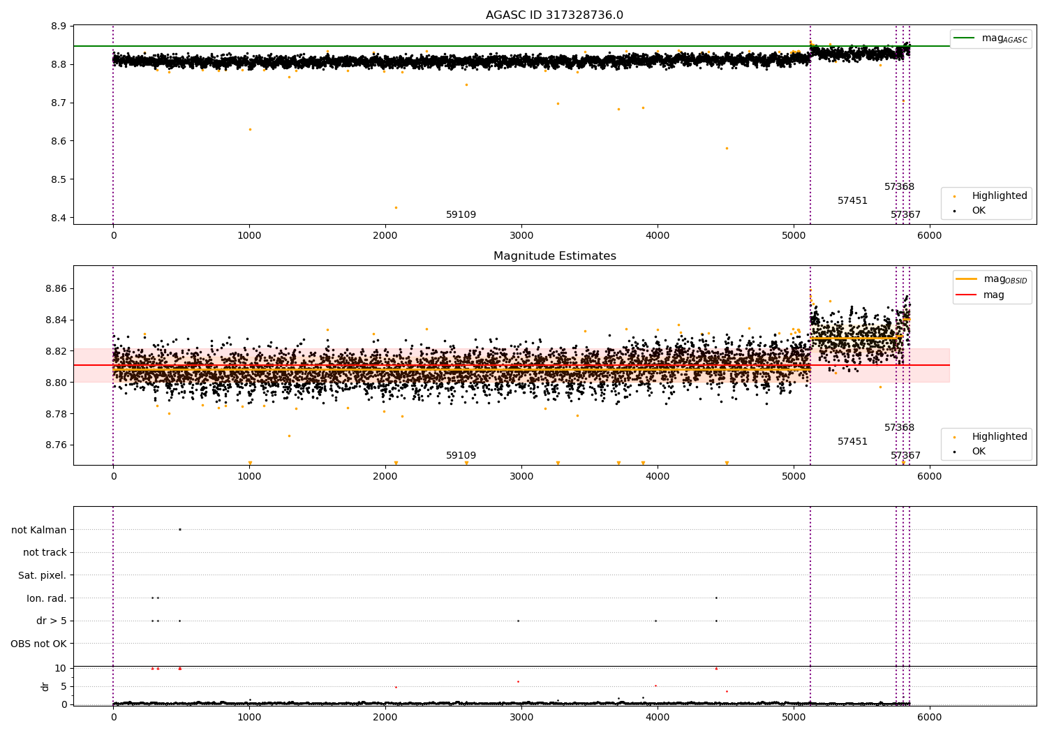The width and height of the screenshot is (1047, 733).
Task: Click the "Highlighted" legend entry in top plot
Action: click(990, 196)
